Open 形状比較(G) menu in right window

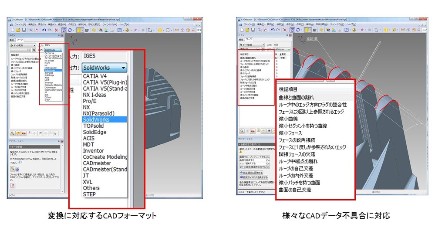click(321, 24)
